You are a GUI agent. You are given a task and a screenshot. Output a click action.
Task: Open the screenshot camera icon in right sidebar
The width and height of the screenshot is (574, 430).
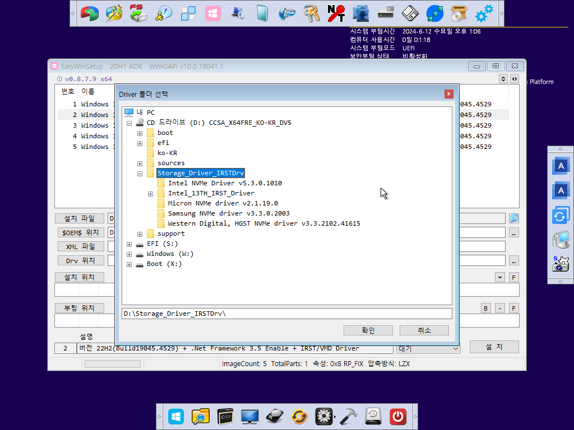pyautogui.click(x=561, y=264)
